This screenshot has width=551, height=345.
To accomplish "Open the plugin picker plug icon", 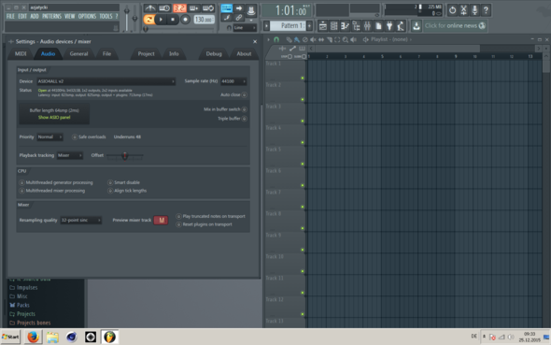I will click(x=389, y=25).
